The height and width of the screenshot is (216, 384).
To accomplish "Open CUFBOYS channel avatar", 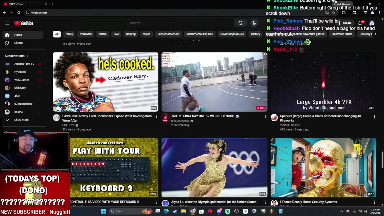I will coord(56,118).
